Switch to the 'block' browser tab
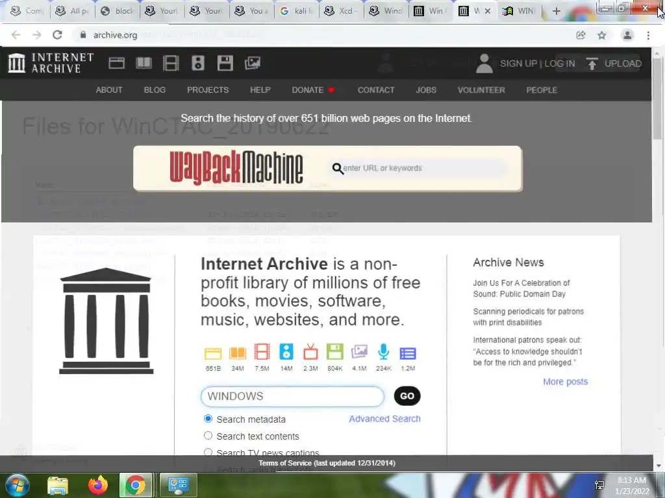The image size is (665, 498). (x=118, y=11)
